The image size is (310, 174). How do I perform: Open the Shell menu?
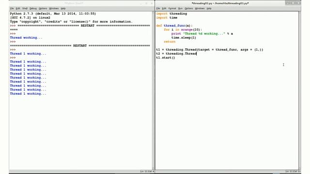[25, 9]
